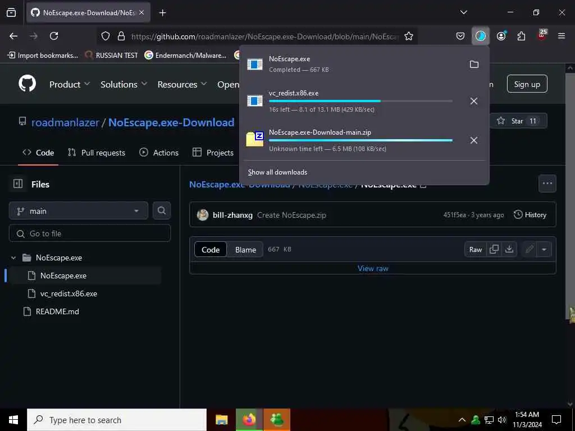Reload the current GitHub page
The width and height of the screenshot is (575, 431).
point(54,36)
